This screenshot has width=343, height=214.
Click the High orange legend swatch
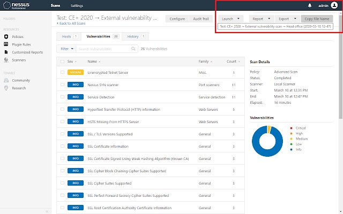click(x=291, y=133)
